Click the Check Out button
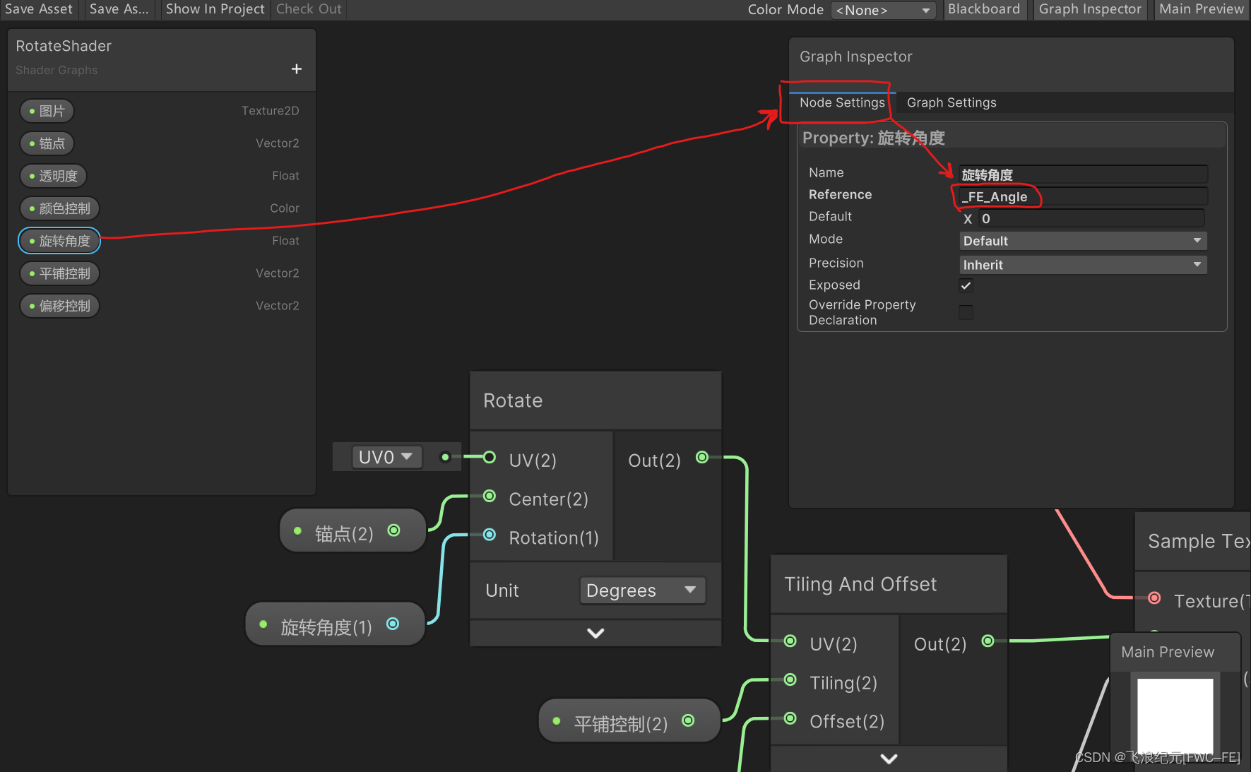The width and height of the screenshot is (1251, 772). tap(309, 9)
